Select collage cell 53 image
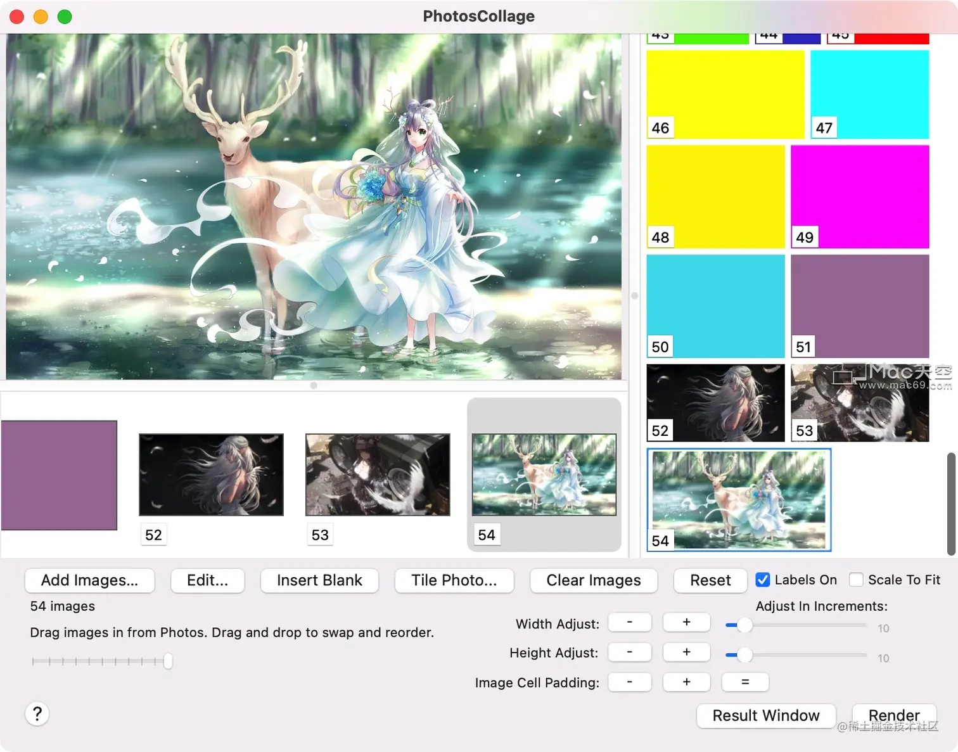958x752 pixels. tap(860, 403)
